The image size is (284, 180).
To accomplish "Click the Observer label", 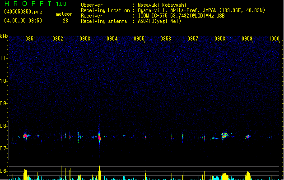I will click(x=92, y=5).
